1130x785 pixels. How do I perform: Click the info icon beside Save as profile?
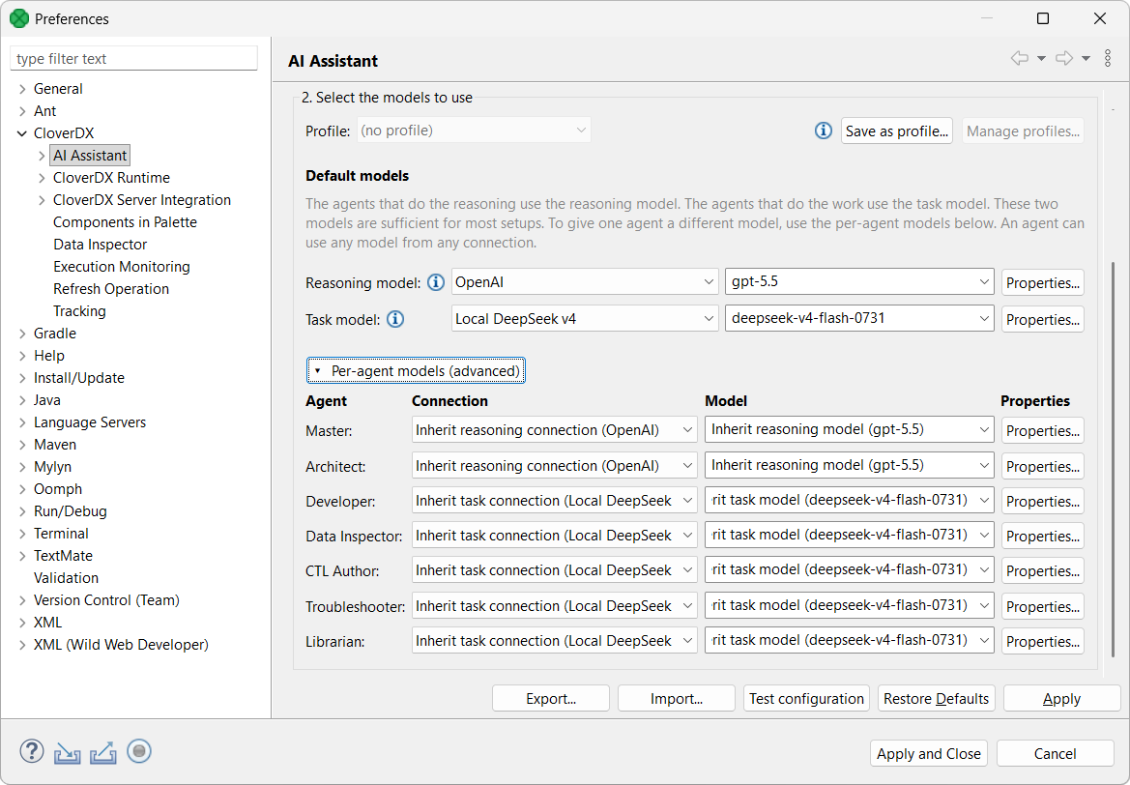823,131
